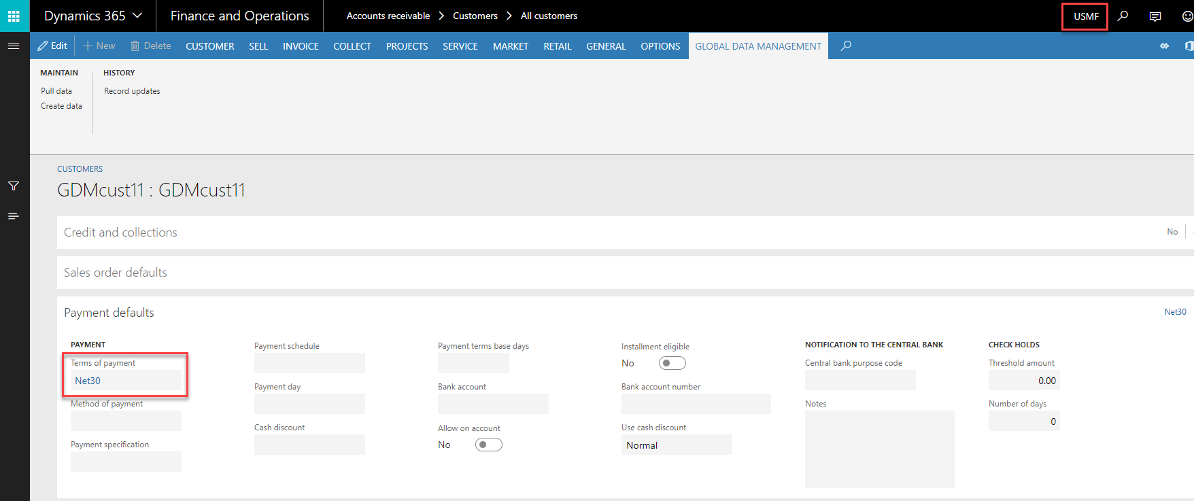Click the New button
This screenshot has width=1194, height=501.
point(99,46)
